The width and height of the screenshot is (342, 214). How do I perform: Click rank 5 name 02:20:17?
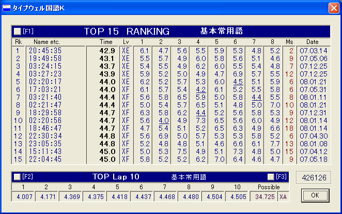(x=45, y=82)
